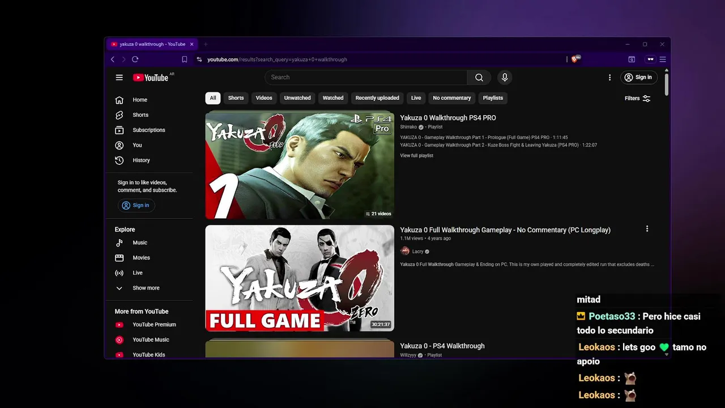Start voice search with the microphone icon
The image size is (725, 408).
504,78
